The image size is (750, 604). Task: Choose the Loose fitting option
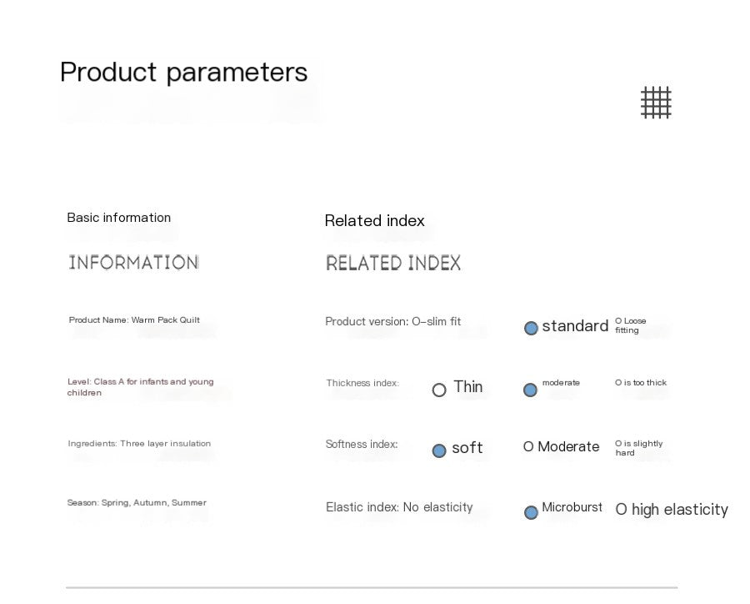[631, 325]
